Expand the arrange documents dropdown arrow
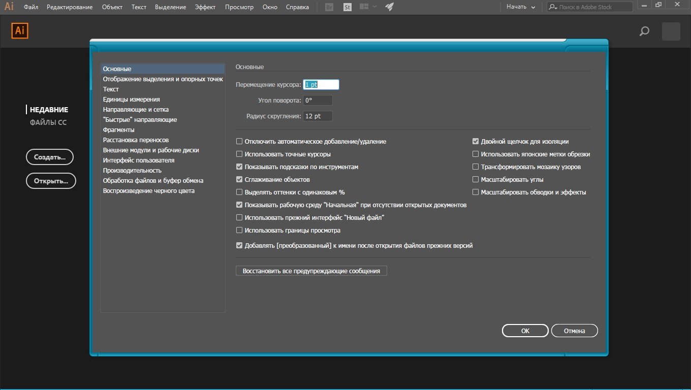 coord(375,7)
